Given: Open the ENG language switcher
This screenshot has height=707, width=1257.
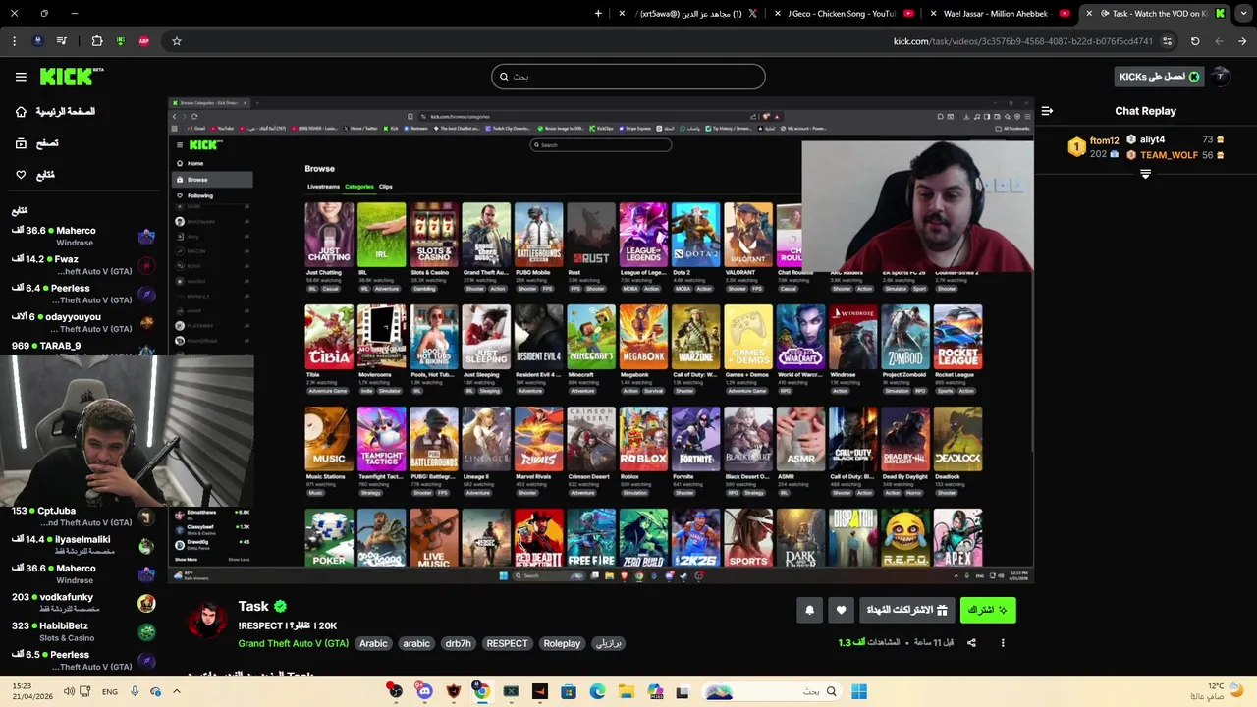Looking at the screenshot, I should click(110, 691).
